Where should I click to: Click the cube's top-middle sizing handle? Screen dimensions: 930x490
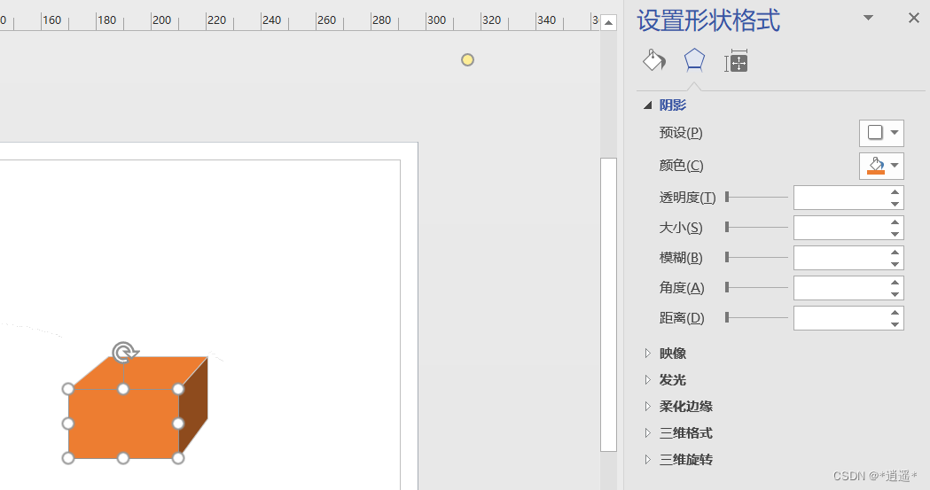[x=122, y=389]
